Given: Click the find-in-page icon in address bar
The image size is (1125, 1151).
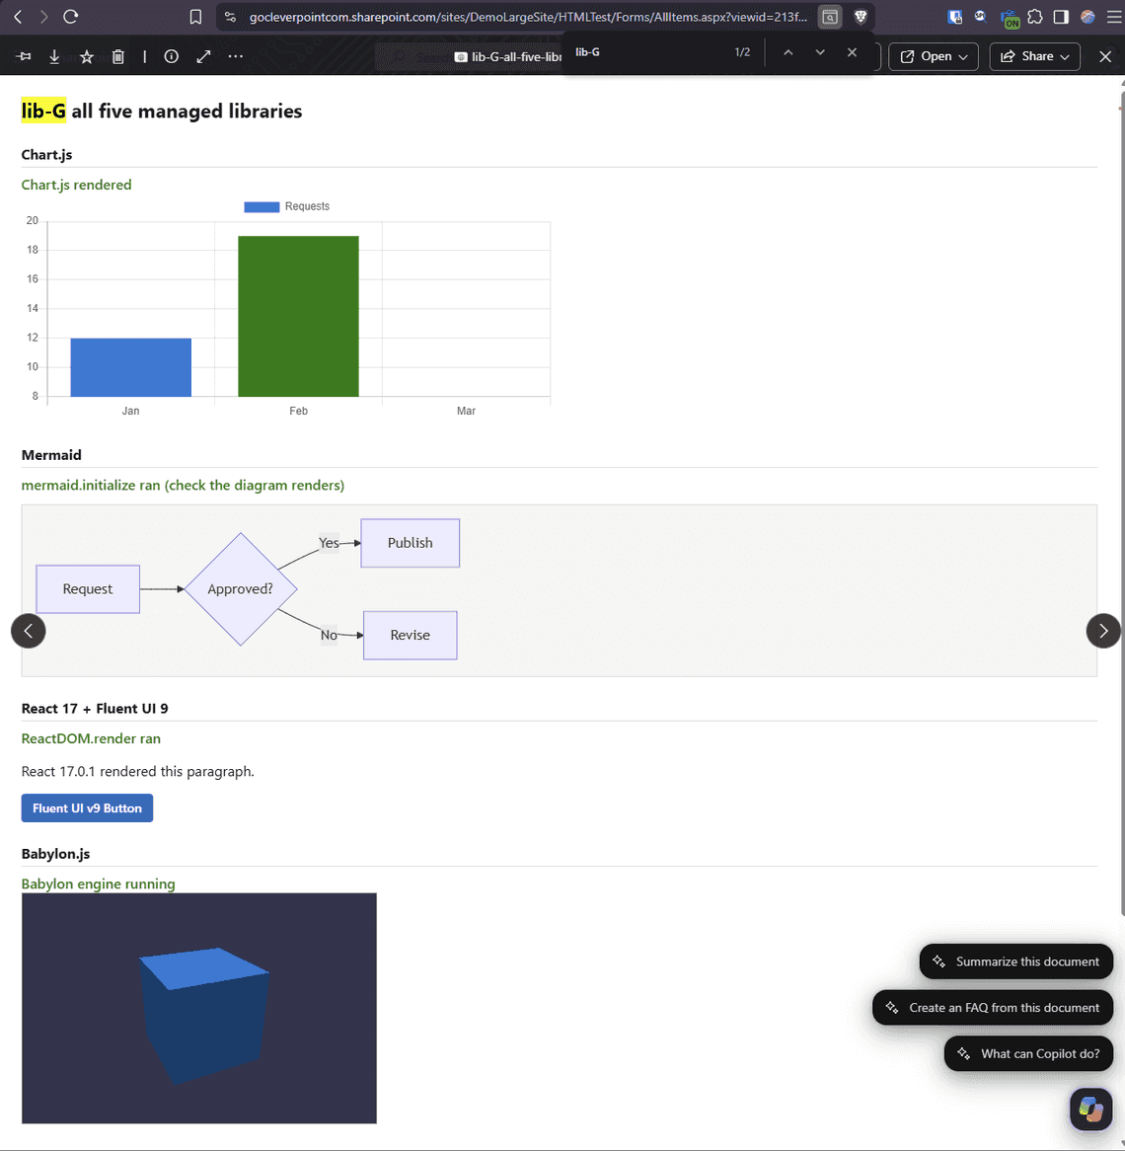Looking at the screenshot, I should [x=830, y=17].
